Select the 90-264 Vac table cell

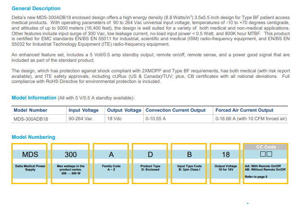click(81, 119)
